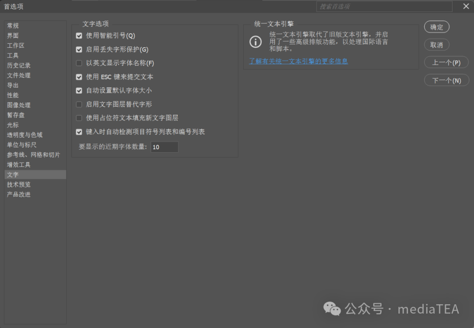Image resolution: width=474 pixels, height=328 pixels.
Task: Turn off 键入时自动检测项目符号列表和编号列表
Action: (79, 132)
